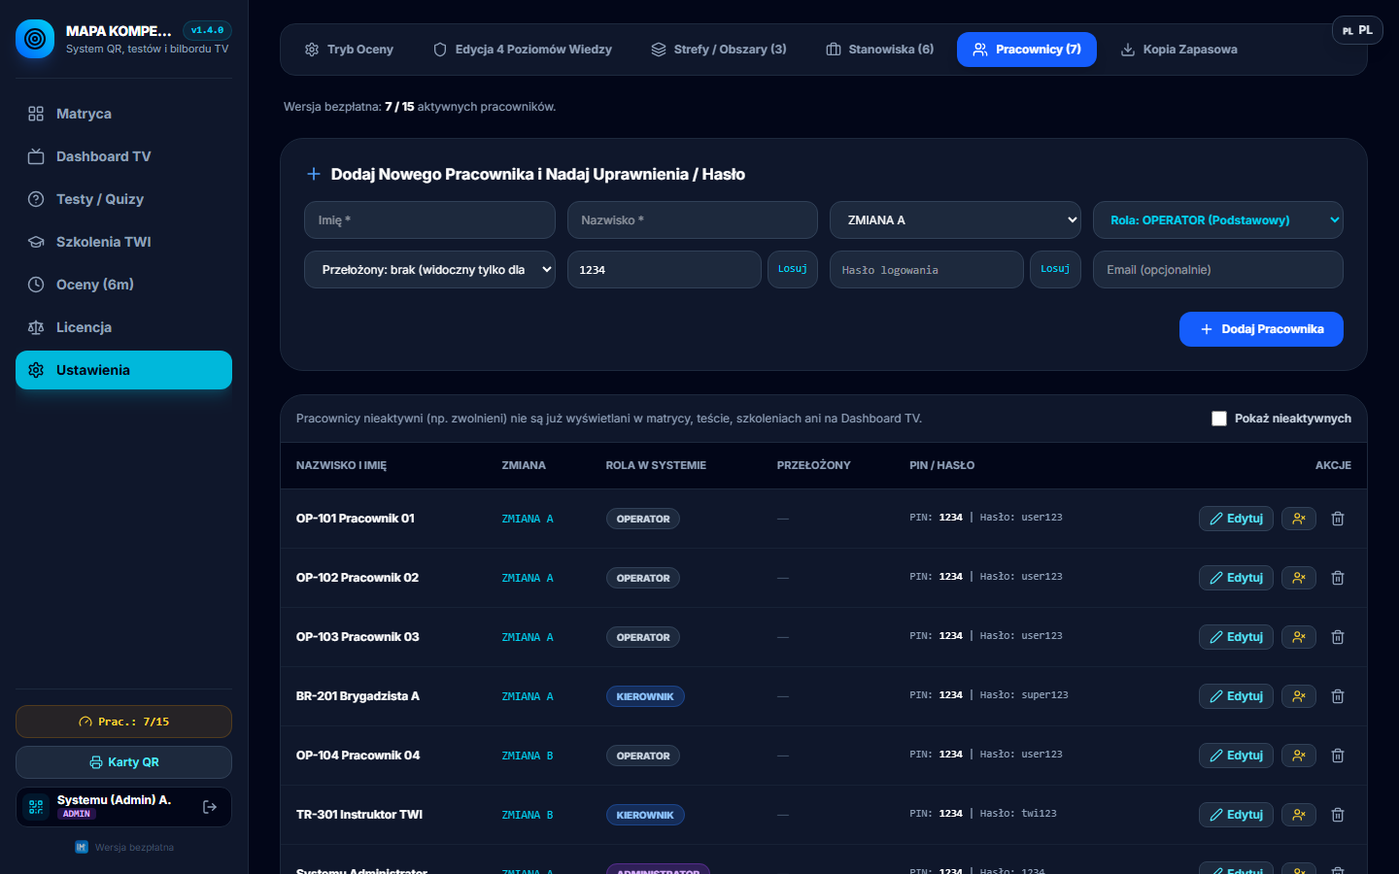Click Losuj next to the PIN field
The height and width of the screenshot is (874, 1399).
pyautogui.click(x=793, y=269)
